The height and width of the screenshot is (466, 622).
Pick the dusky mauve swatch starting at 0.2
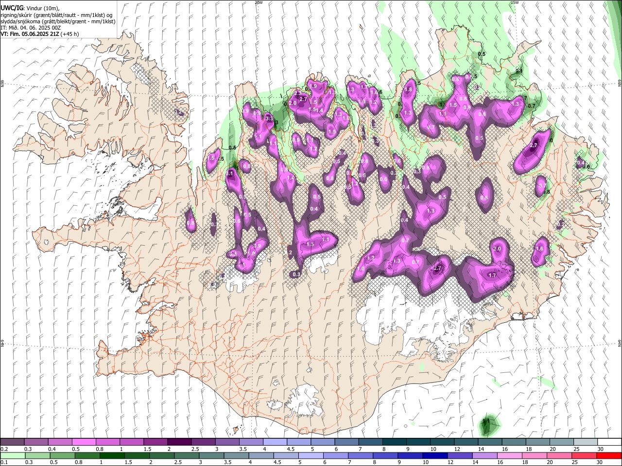(x=12, y=442)
